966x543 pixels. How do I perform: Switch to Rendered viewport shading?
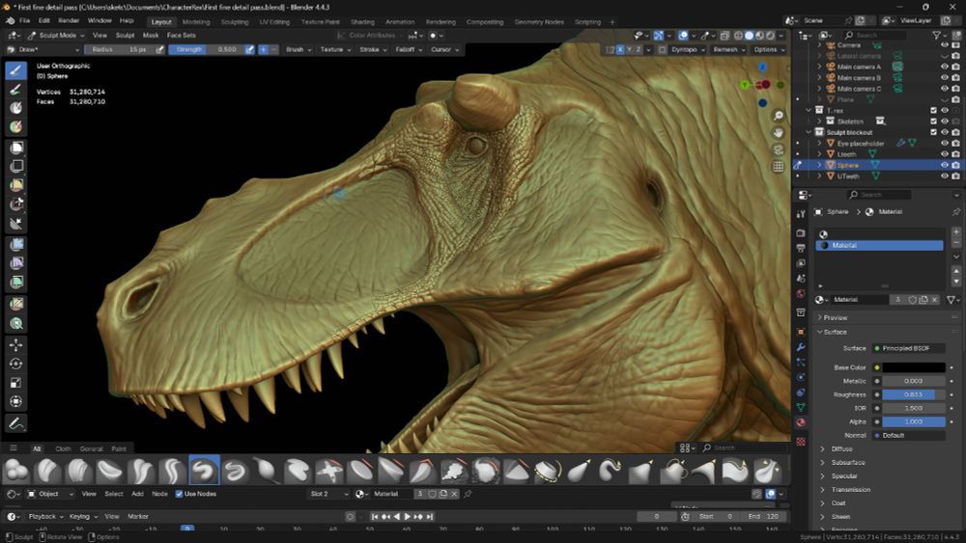(x=770, y=36)
